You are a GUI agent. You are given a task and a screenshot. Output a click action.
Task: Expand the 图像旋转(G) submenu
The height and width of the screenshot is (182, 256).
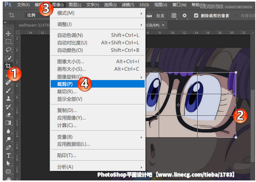98,77
